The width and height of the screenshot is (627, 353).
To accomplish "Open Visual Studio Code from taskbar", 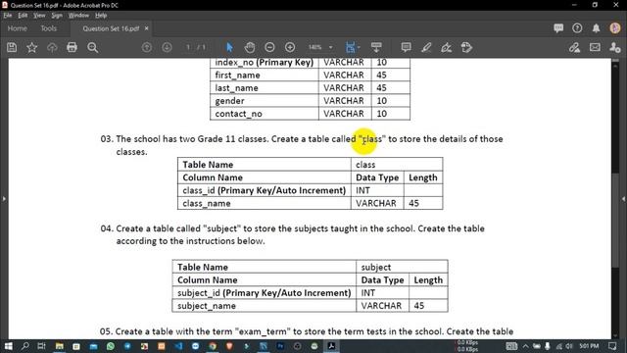I will (x=178, y=346).
